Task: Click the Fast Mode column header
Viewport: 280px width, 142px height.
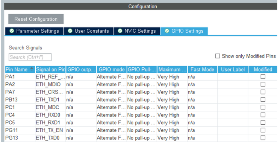Action: [203, 69]
